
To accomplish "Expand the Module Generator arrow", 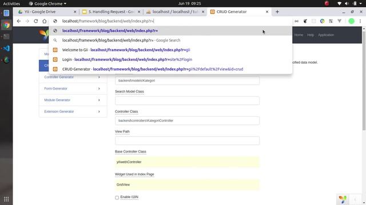I will coord(99,100).
